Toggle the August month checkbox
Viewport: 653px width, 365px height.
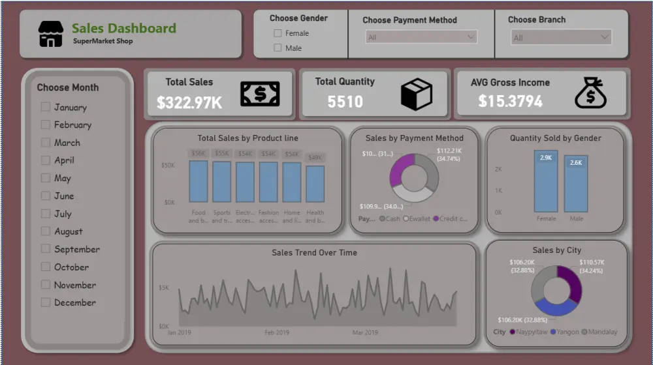pyautogui.click(x=46, y=231)
